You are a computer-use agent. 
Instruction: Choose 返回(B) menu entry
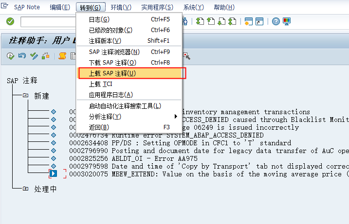click(x=129, y=127)
